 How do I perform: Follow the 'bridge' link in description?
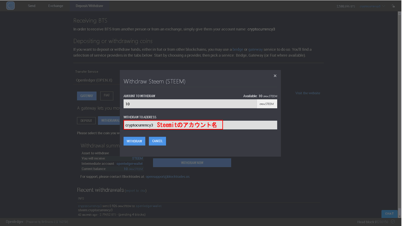(x=238, y=50)
